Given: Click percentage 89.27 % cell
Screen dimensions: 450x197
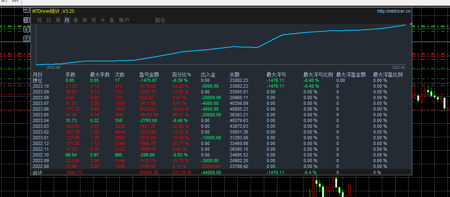Looking at the screenshot, I should 180,115.
